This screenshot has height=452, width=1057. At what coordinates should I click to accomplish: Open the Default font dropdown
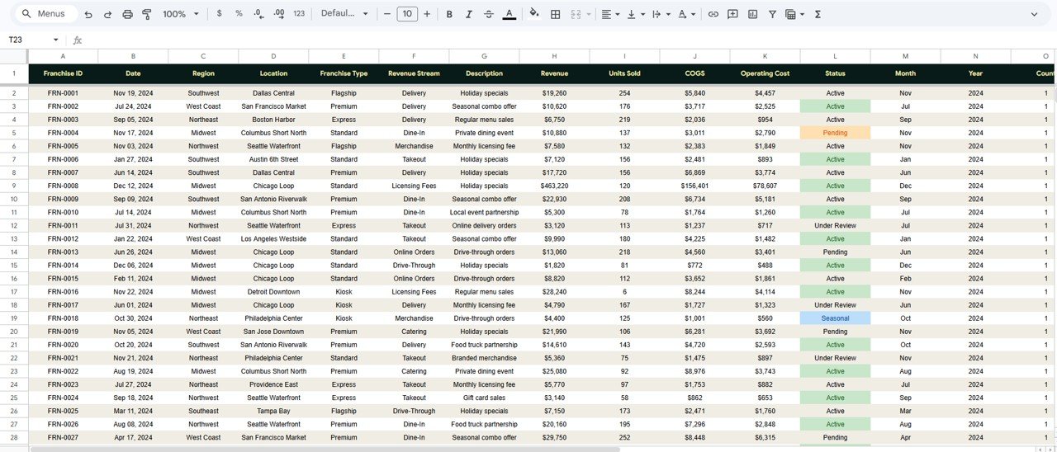point(345,14)
